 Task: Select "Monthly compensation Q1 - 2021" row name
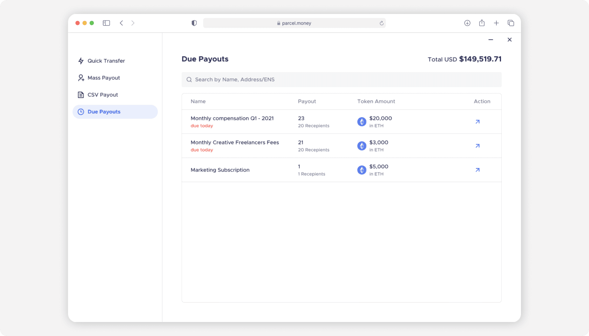coord(232,118)
